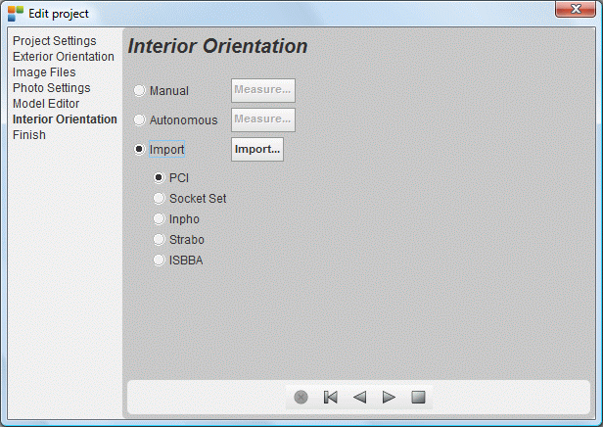Select the Manual radio button
This screenshot has width=603, height=427.
[x=139, y=91]
